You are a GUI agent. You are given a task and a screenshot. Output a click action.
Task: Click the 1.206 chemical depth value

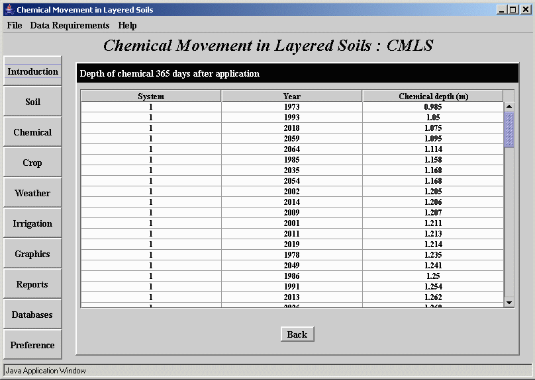point(433,202)
